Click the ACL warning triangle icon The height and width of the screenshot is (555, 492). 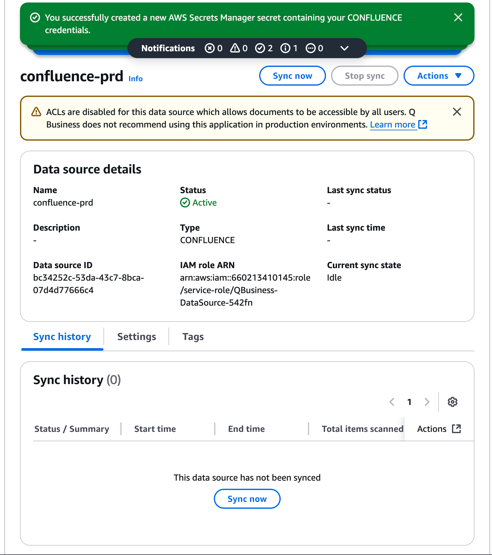pyautogui.click(x=36, y=112)
